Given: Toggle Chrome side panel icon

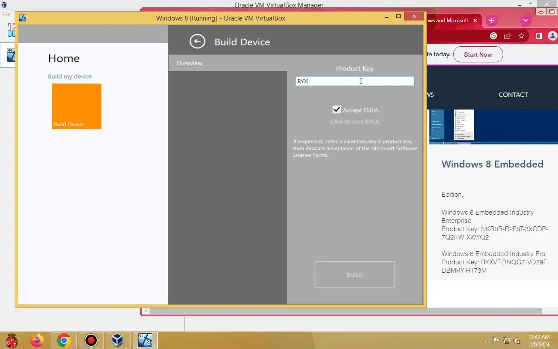Looking at the screenshot, I should click(539, 36).
